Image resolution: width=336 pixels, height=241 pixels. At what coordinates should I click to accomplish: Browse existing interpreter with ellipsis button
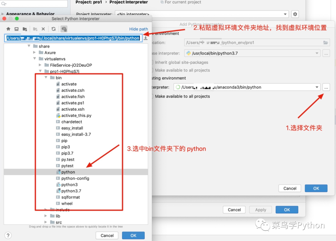(x=326, y=87)
